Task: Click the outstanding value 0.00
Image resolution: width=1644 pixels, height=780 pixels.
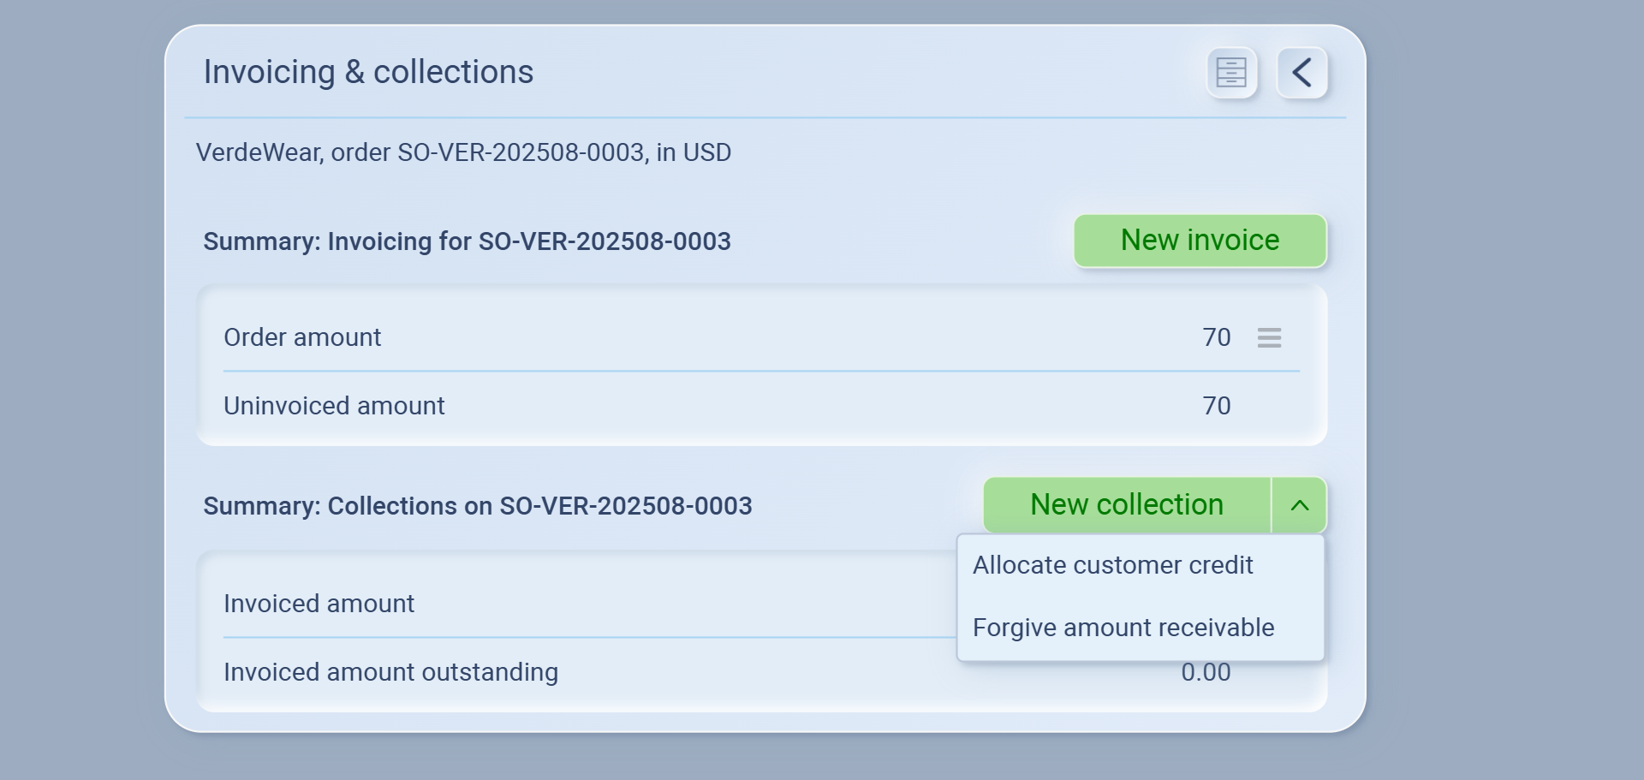Action: (x=1205, y=673)
